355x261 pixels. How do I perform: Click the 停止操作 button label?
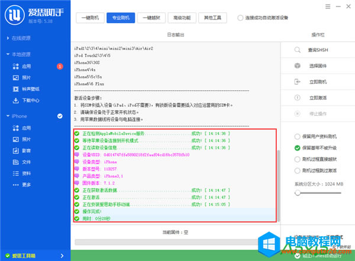click(318, 113)
